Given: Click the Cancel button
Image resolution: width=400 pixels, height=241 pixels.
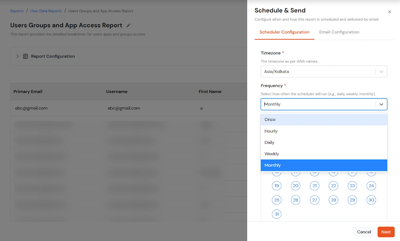Looking at the screenshot, I should coord(364,232).
